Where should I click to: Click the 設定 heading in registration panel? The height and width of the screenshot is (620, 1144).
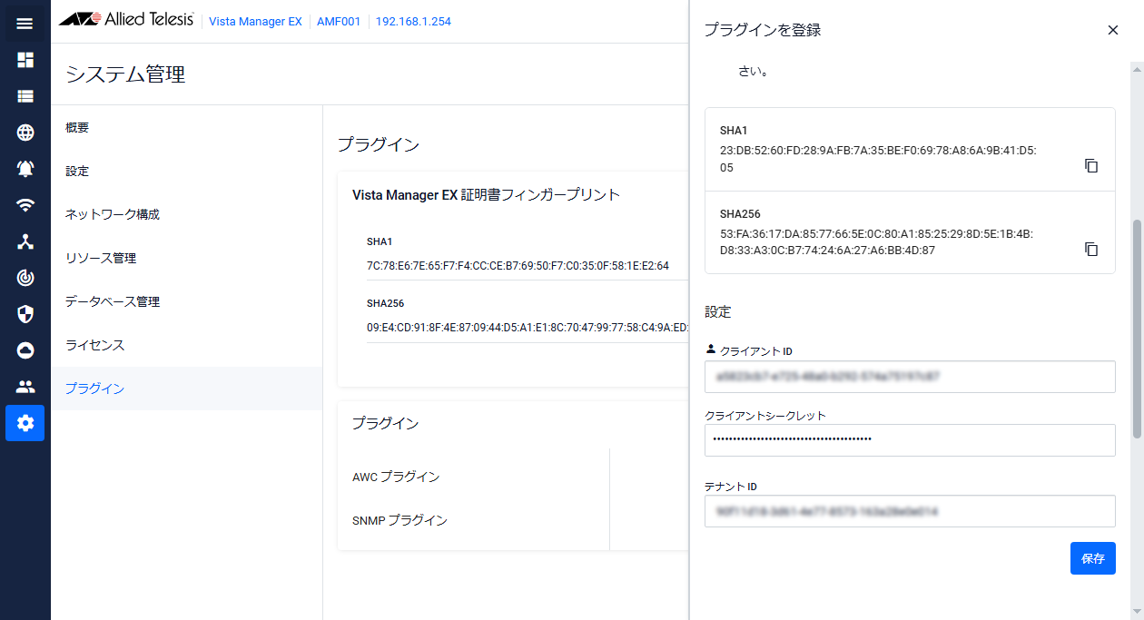pyautogui.click(x=718, y=311)
